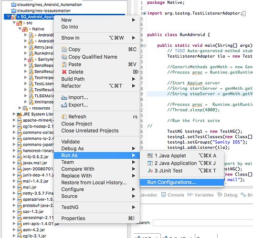Viewport: 253px width, 238px height.
Task: Open Run Configurations dialog
Action: (182, 182)
